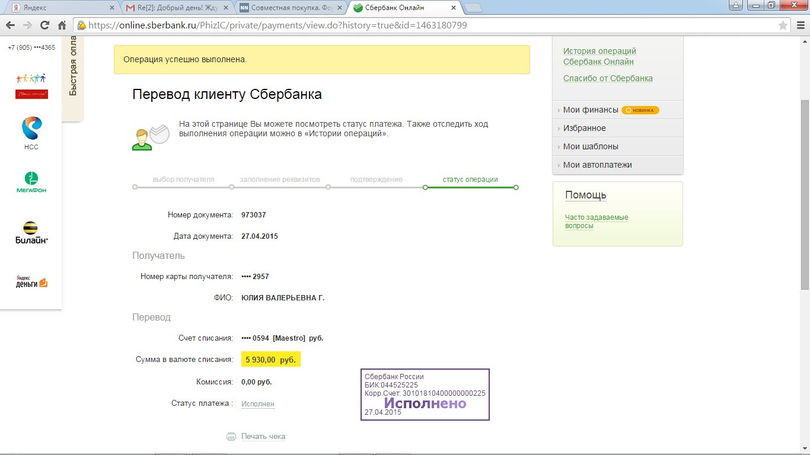
Task: Click the scrollbar down arrow
Action: pos(805,448)
